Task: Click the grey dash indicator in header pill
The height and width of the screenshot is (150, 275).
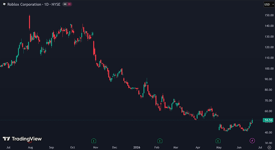Action: (x=65, y=4)
